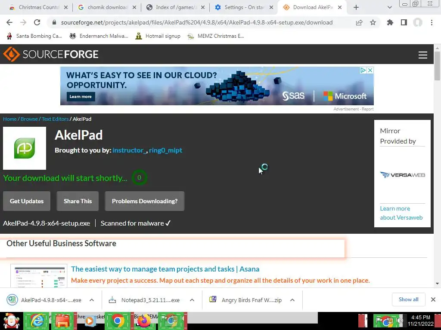Click the Santa Start button
Viewport: 441px width, 330px height.
coord(11,321)
